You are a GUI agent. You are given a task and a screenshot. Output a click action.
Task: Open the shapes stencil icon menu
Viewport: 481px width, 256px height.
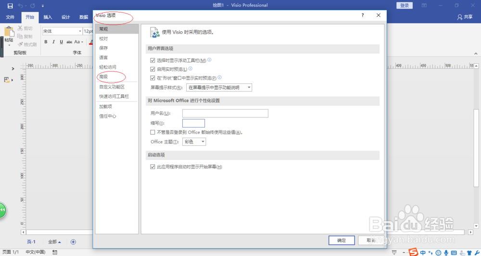click(x=8, y=80)
